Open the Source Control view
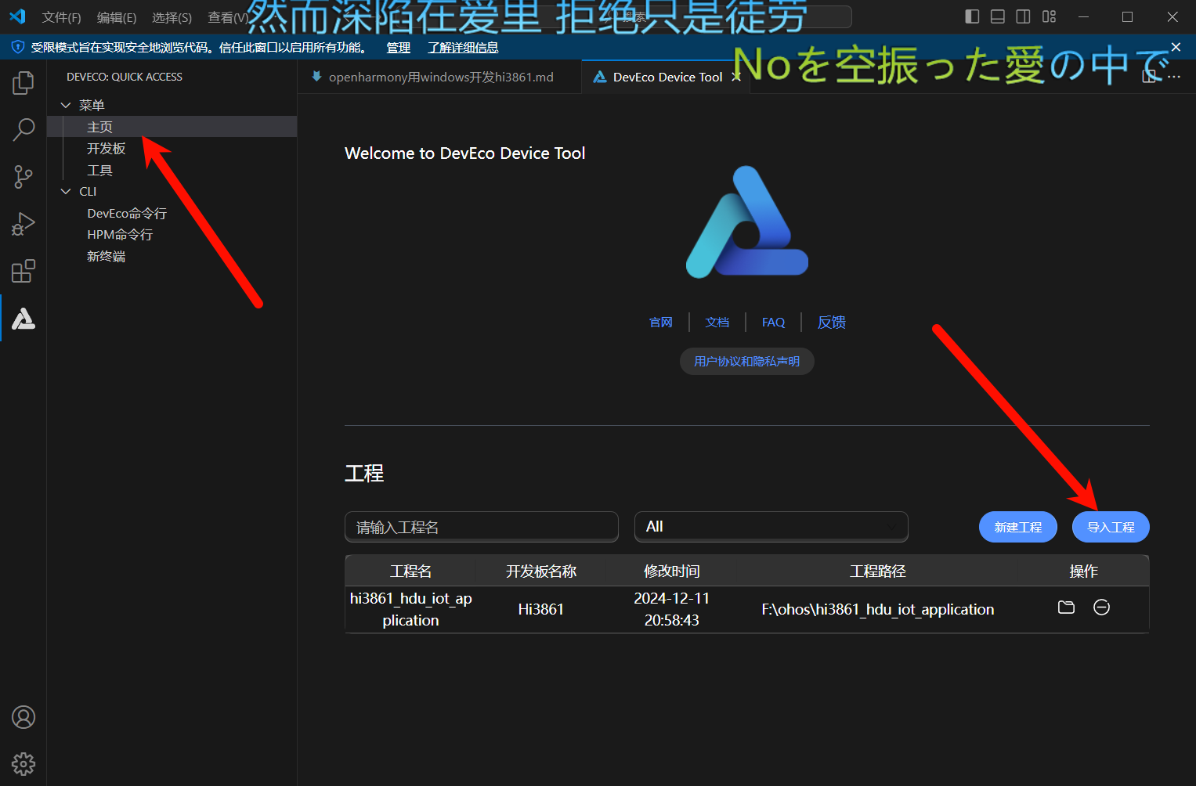This screenshot has height=786, width=1196. [x=23, y=177]
